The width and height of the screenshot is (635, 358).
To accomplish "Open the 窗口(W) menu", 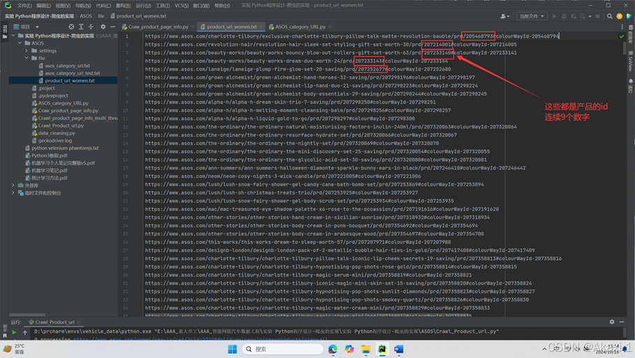I will [201, 6].
